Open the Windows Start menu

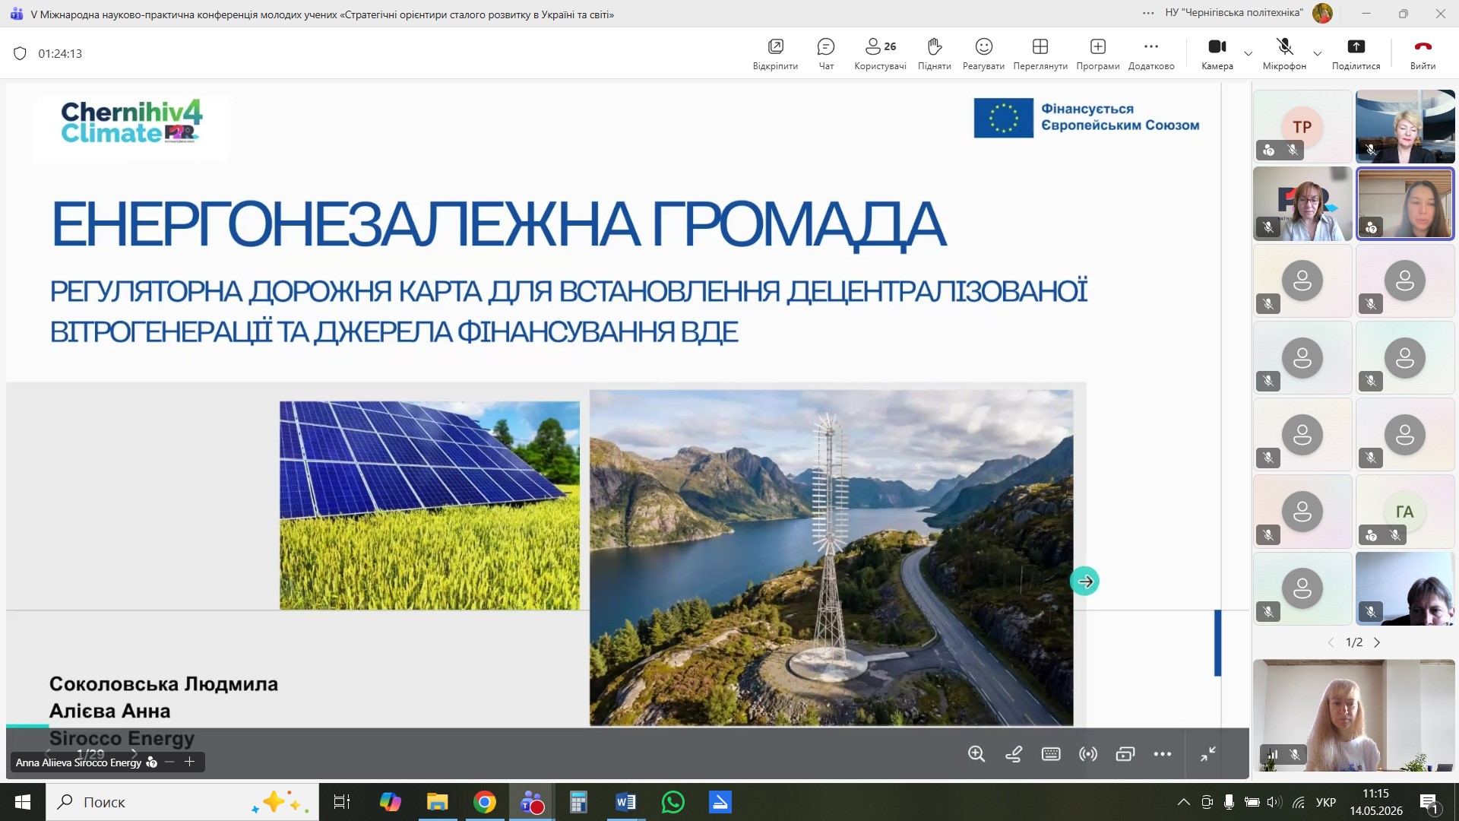click(x=22, y=802)
